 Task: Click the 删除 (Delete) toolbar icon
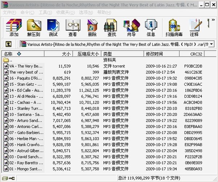click(92, 28)
